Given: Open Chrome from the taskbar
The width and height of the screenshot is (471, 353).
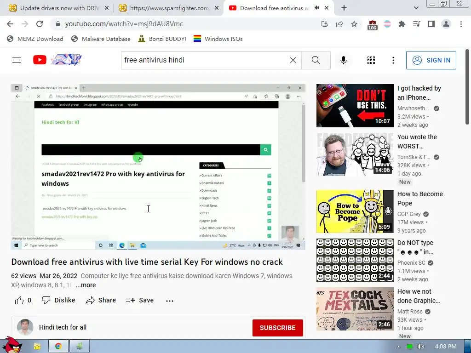Looking at the screenshot, I should click(x=58, y=347).
